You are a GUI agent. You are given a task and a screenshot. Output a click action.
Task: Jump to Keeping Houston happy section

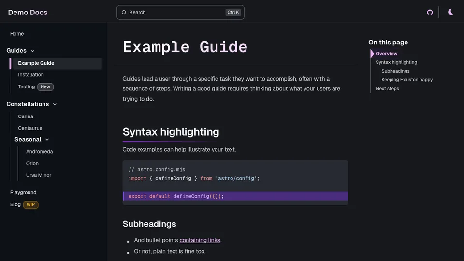(407, 80)
